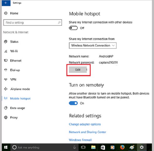154x151 pixels.
Task: Open Network and Sharing Center link
Action: pyautogui.click(x=87, y=132)
